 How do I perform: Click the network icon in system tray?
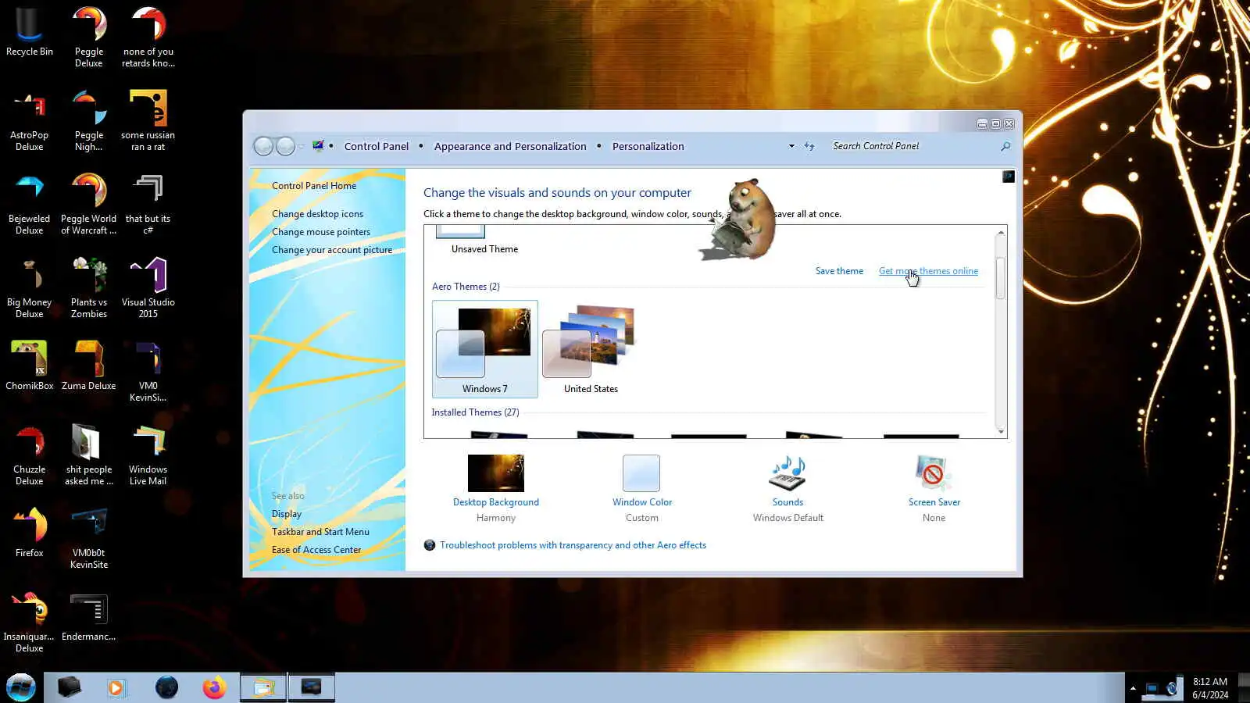pyautogui.click(x=1152, y=688)
